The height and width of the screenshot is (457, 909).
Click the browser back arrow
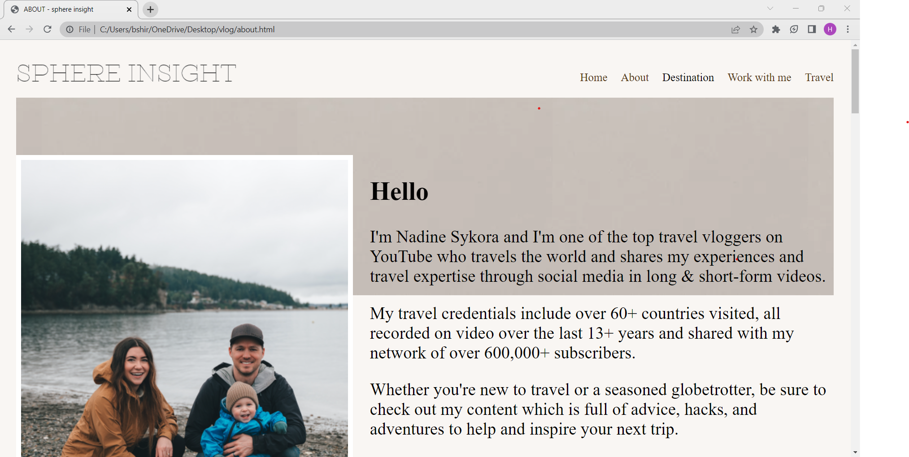[x=12, y=29]
